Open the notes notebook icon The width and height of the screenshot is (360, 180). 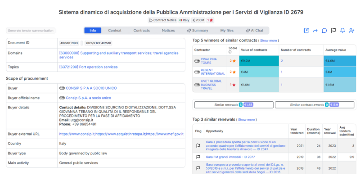306,31
